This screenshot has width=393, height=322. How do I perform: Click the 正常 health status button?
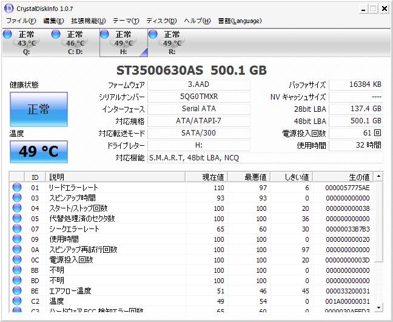tap(39, 109)
